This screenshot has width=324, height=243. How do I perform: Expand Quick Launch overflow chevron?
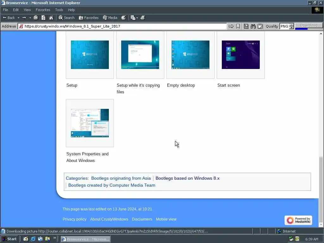[x=54, y=238]
